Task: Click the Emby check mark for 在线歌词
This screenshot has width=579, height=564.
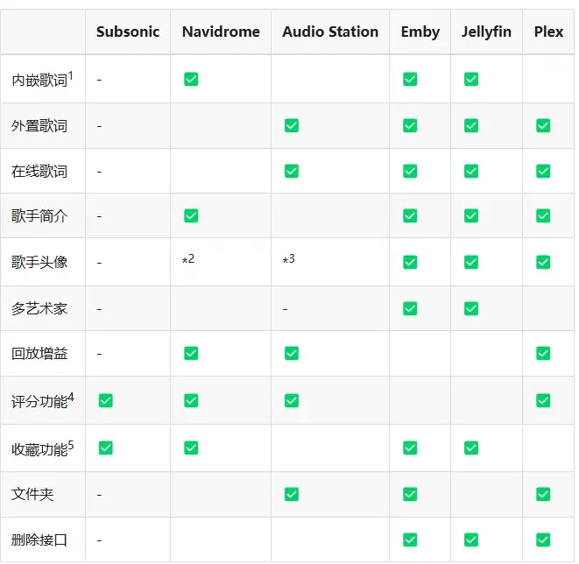Action: click(410, 172)
